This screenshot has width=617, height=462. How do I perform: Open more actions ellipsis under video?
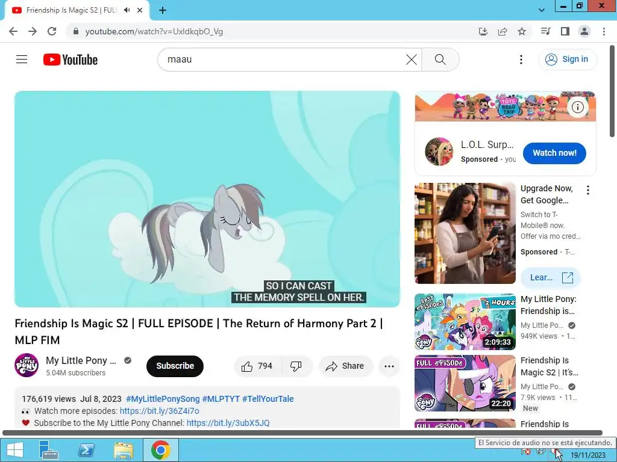[x=389, y=366]
